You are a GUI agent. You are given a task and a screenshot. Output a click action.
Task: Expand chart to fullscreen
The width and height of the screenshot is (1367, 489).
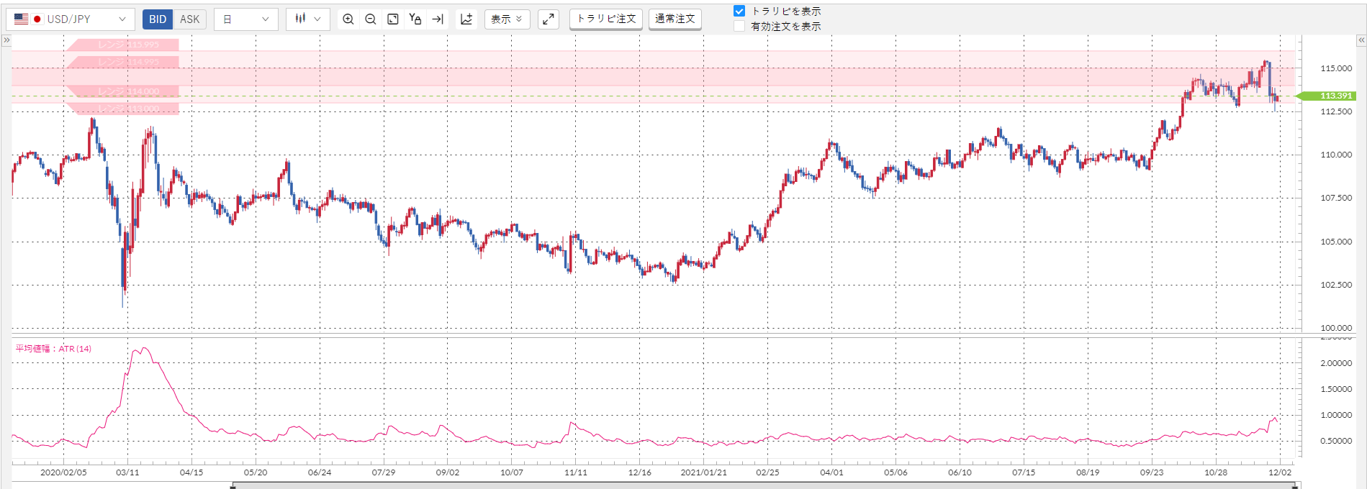pos(549,19)
